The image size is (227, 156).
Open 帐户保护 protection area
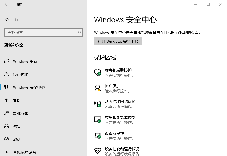click(112, 88)
